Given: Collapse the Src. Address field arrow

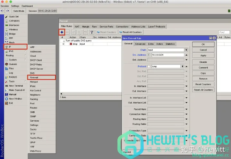Looking at the screenshot, I should pos(186,55).
